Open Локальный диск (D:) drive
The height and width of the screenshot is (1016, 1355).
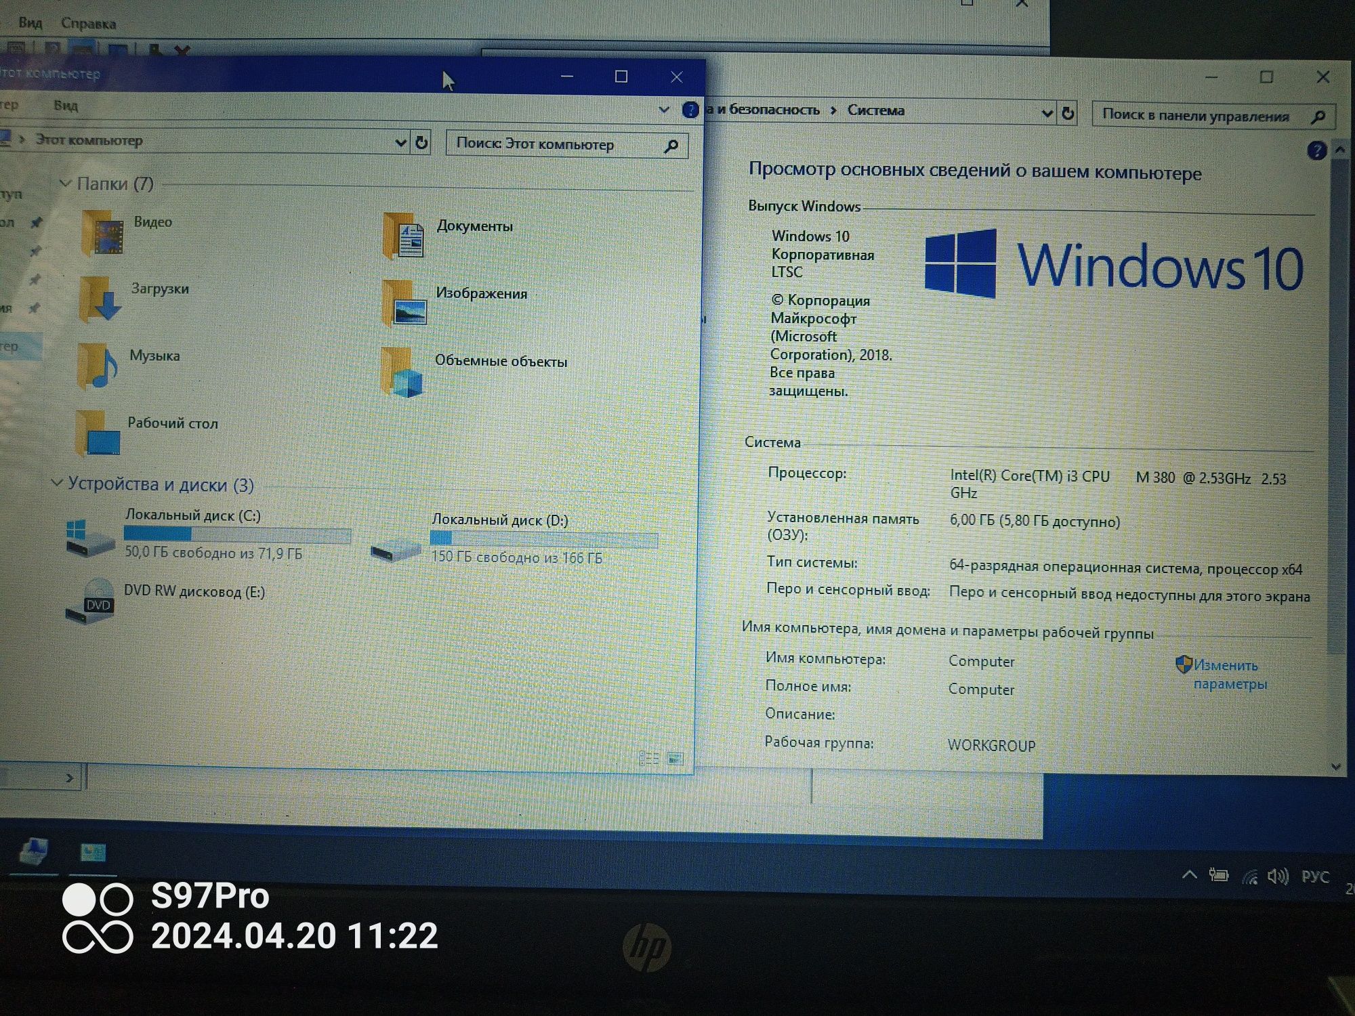[x=515, y=539]
